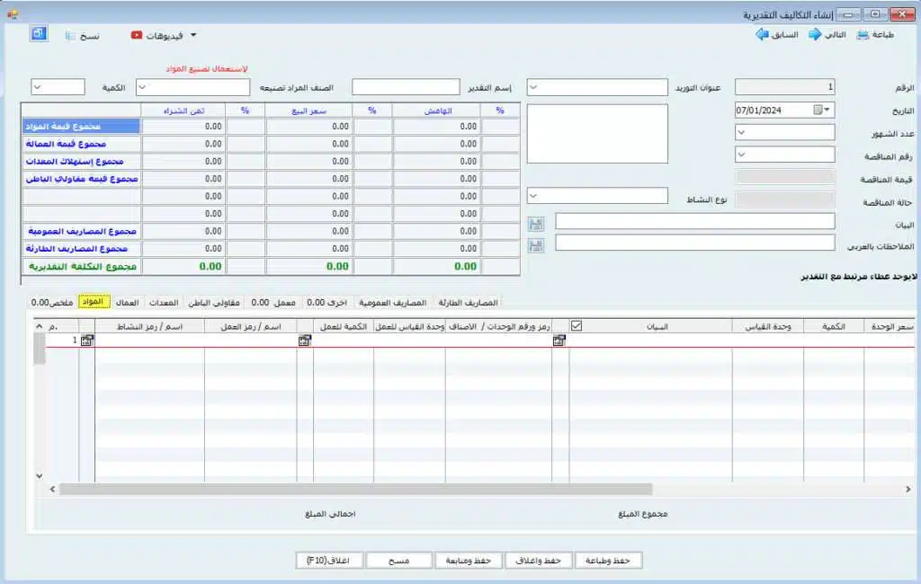
Task: Click the print (طباعة) printer icon
Action: (863, 35)
